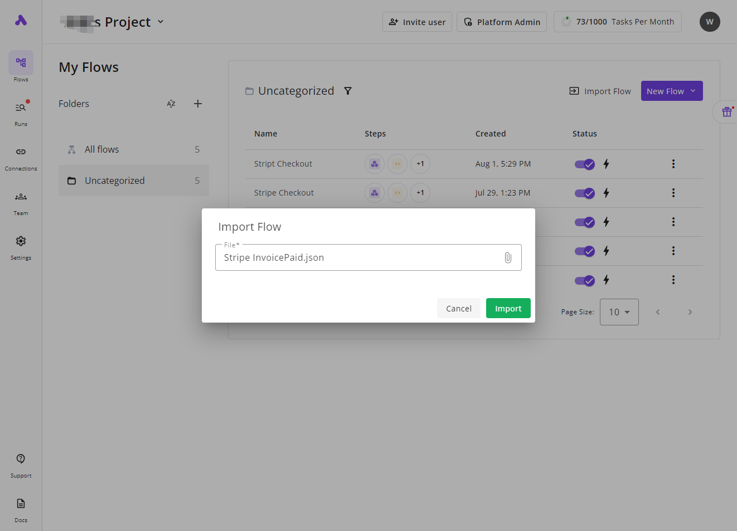737x531 pixels.
Task: Toggle status switch for Stripe Checkout
Action: [584, 193]
